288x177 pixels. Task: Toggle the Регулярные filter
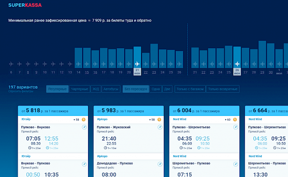click(57, 89)
